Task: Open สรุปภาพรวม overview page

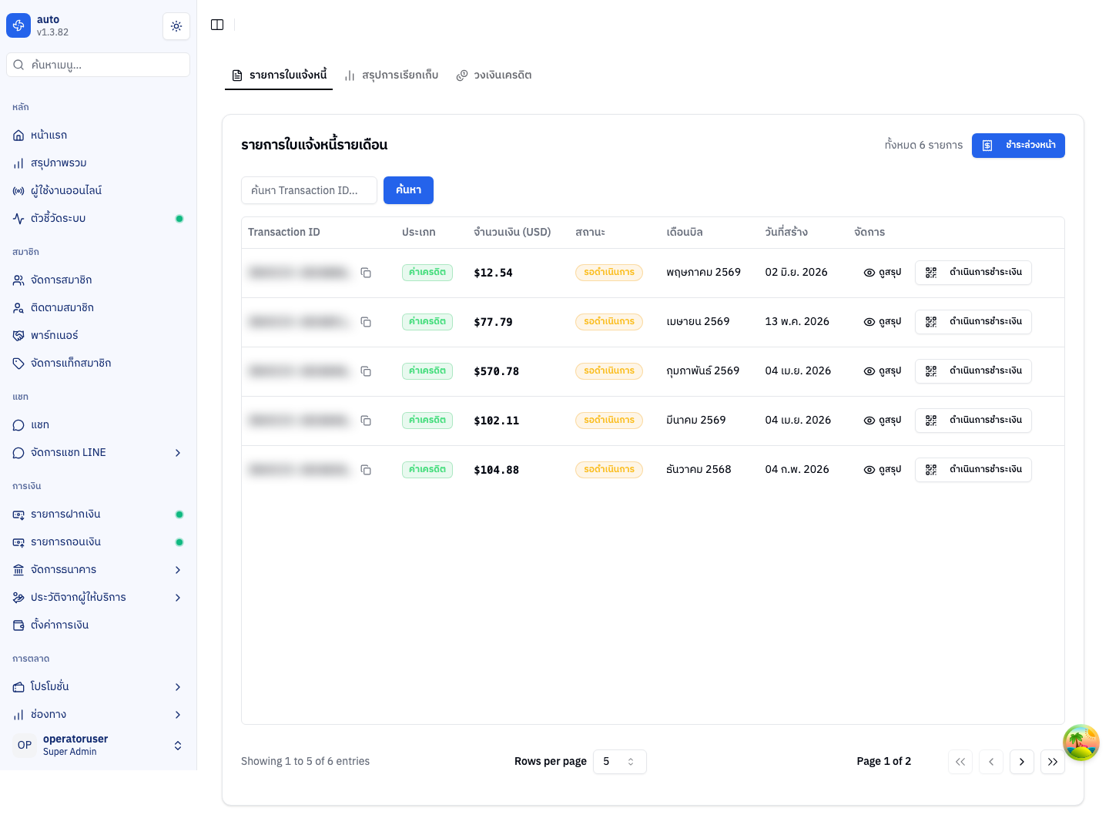Action: pos(98,163)
